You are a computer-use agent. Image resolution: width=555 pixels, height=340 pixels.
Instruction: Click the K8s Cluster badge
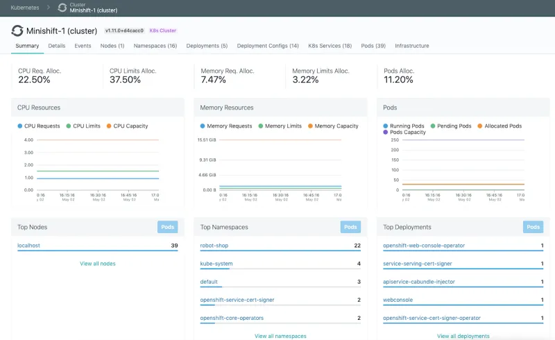pyautogui.click(x=164, y=31)
